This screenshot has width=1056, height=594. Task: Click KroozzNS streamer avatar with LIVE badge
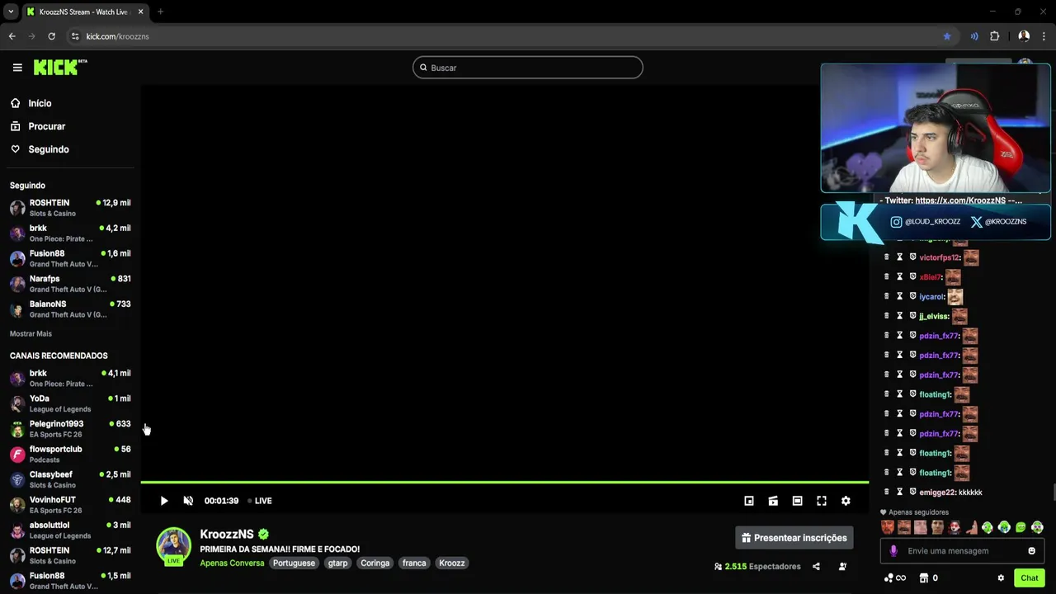[173, 546]
